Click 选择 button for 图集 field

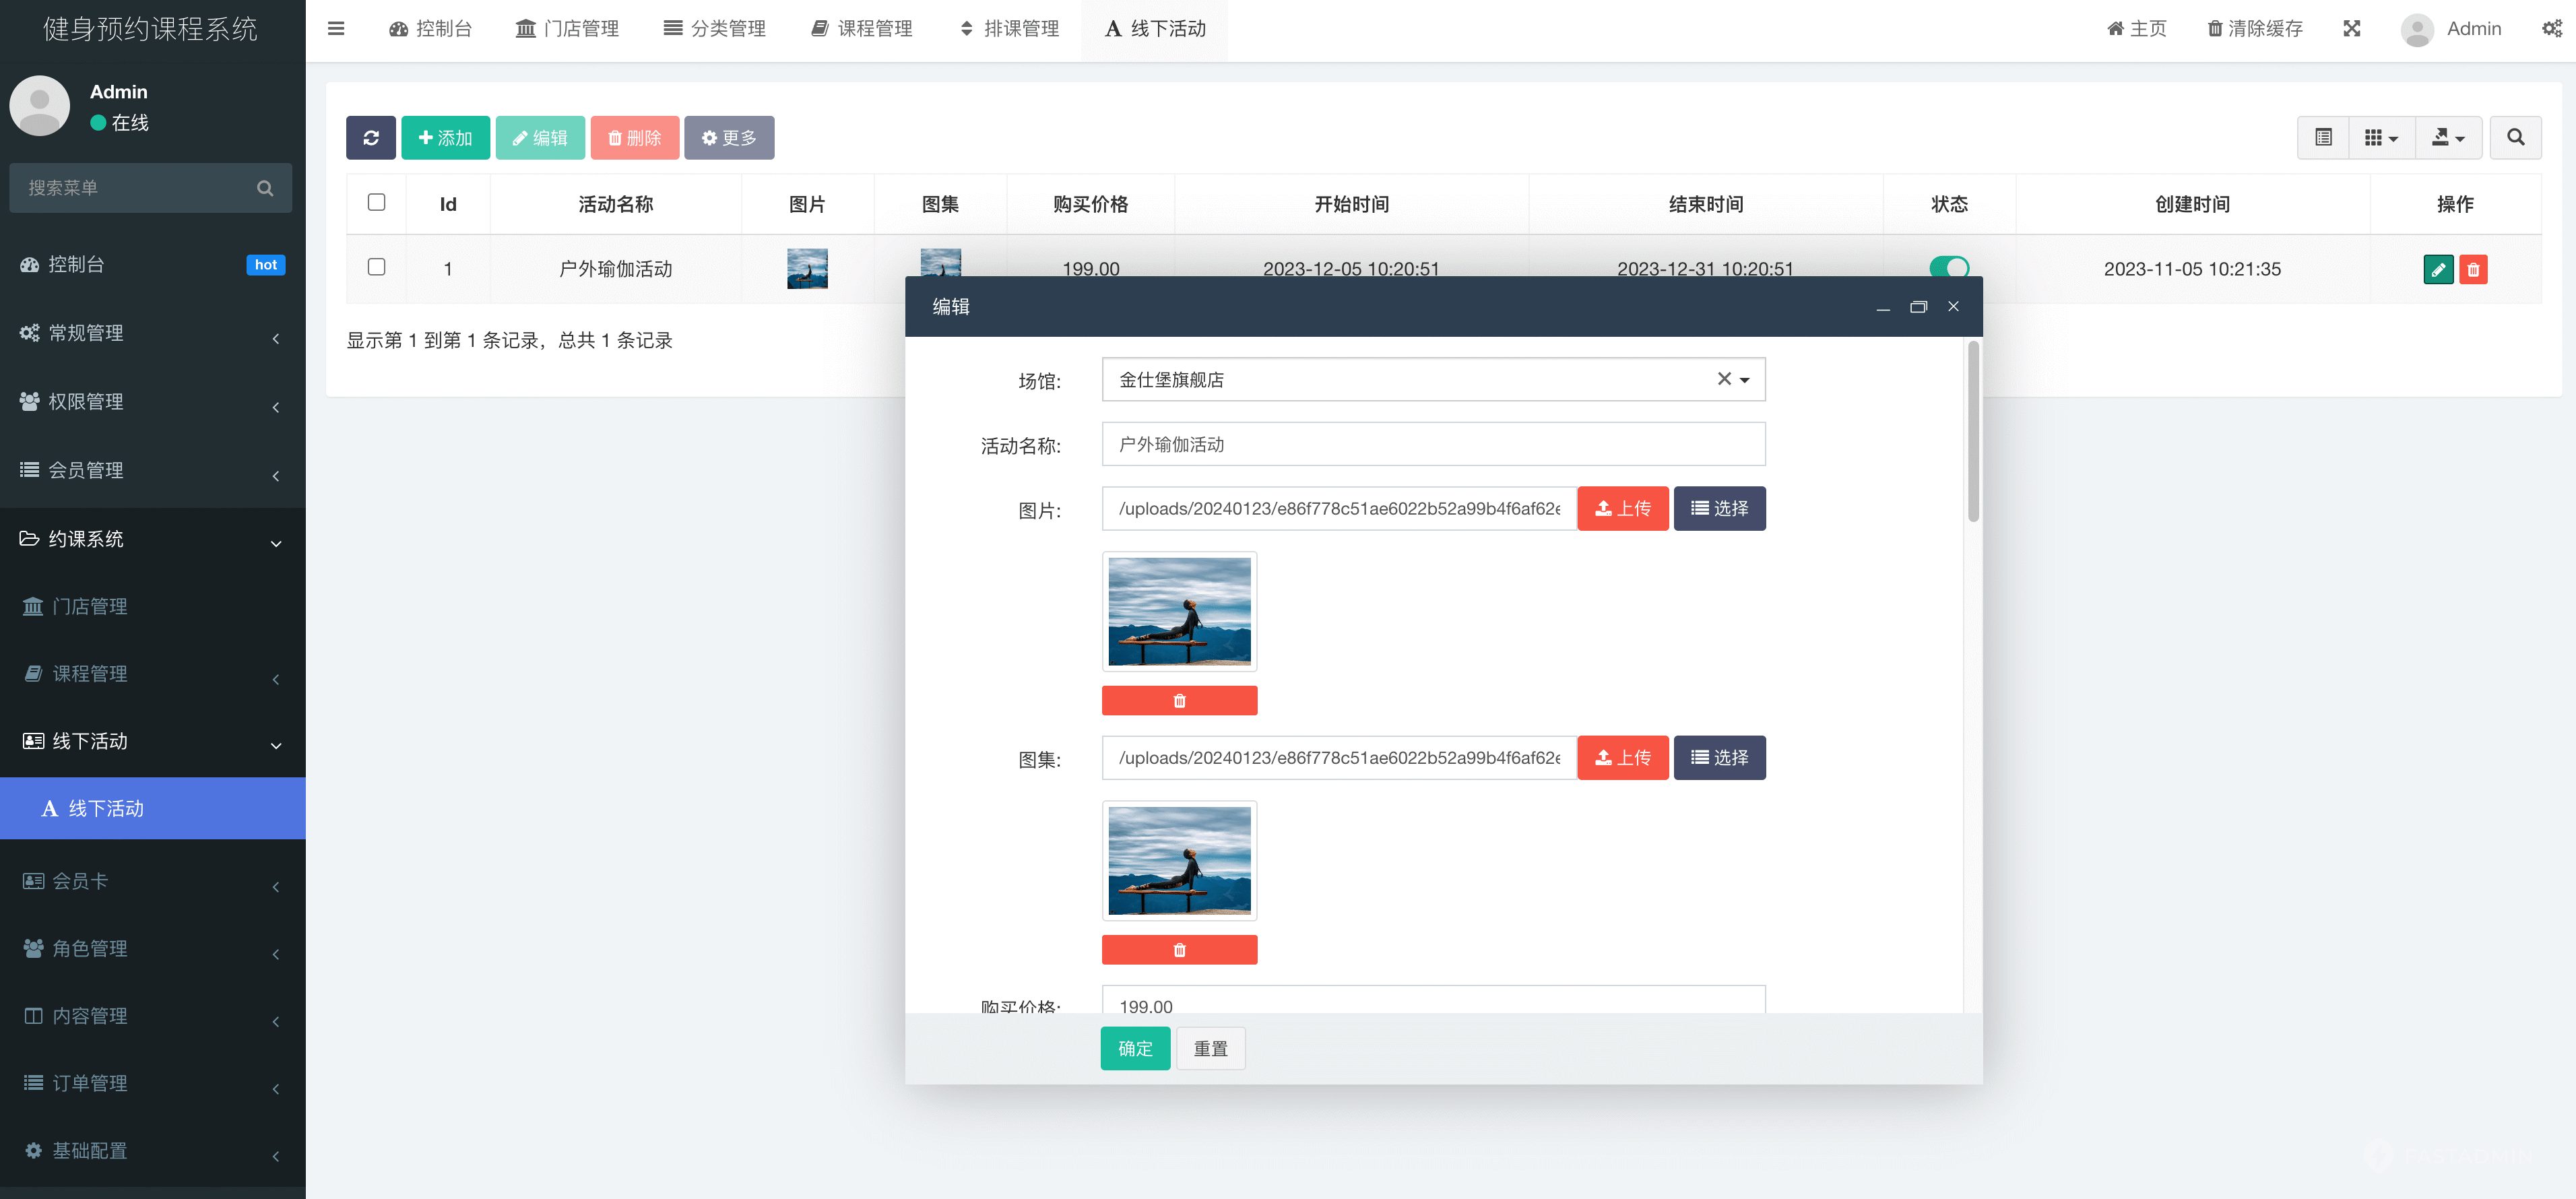click(1719, 758)
